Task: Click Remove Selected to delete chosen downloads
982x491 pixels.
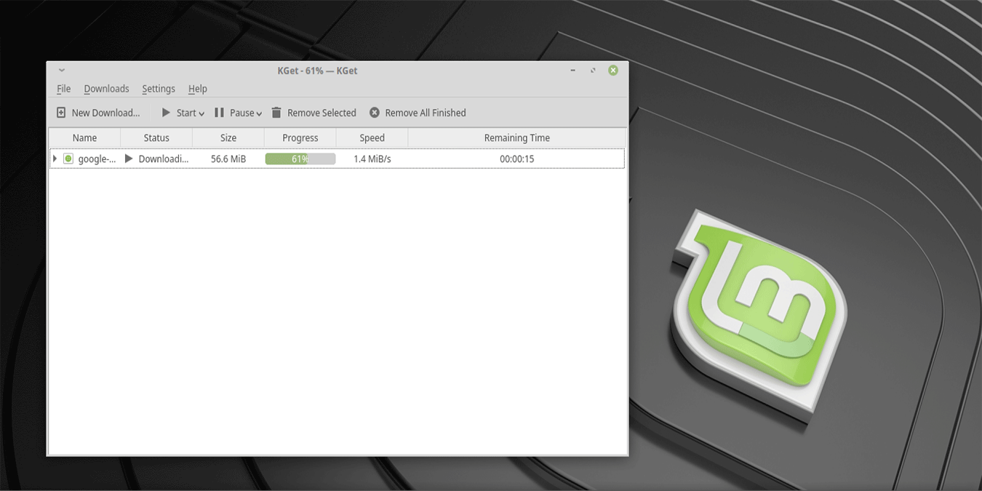Action: click(x=321, y=112)
